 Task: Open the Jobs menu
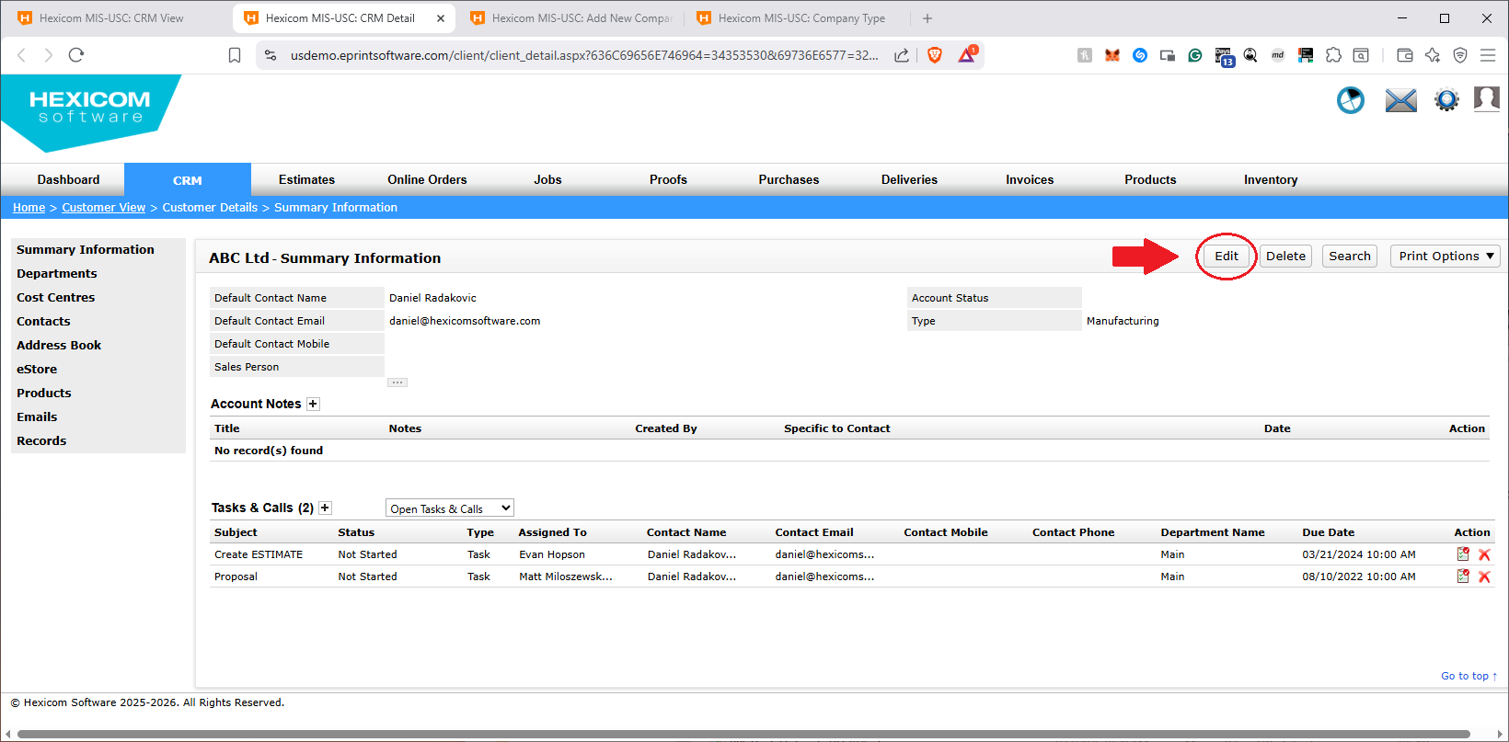point(547,179)
